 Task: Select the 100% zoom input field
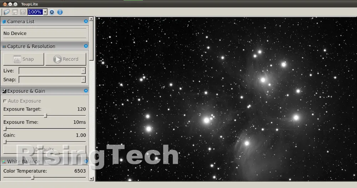pyautogui.click(x=35, y=12)
